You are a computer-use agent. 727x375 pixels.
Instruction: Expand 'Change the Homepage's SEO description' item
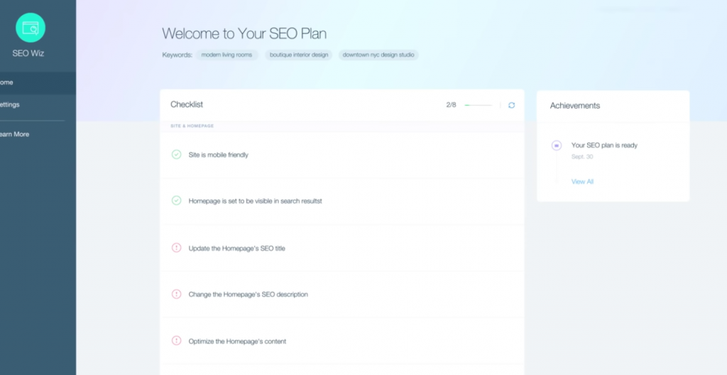coord(342,294)
